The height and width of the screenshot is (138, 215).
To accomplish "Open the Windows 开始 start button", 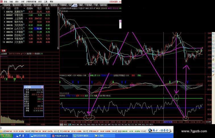I will [x=6, y=136].
